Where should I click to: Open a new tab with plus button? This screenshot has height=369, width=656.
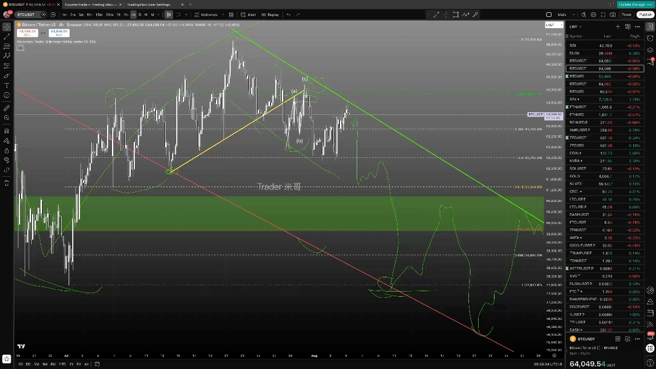190,5
